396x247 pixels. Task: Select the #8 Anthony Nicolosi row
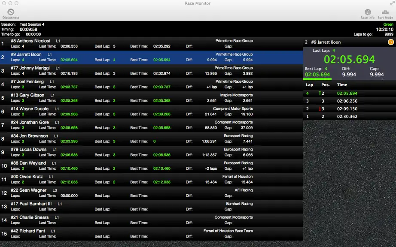click(x=152, y=44)
